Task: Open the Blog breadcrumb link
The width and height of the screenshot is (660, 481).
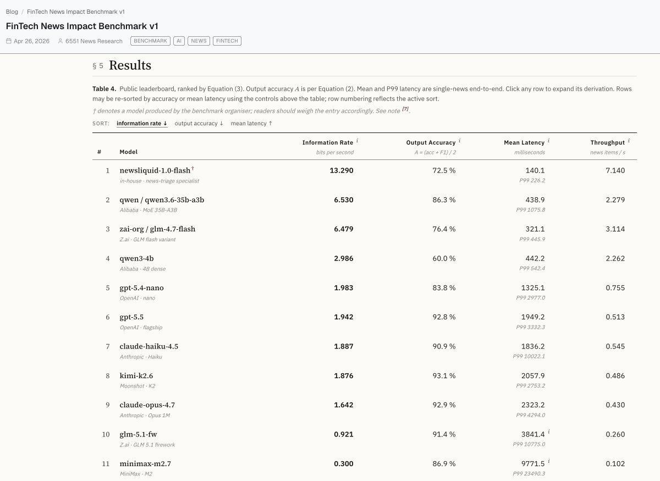Action: coord(12,12)
